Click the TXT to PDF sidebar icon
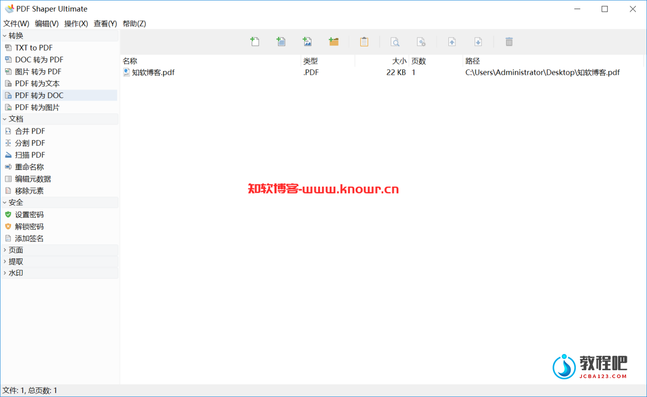This screenshot has width=647, height=397. coord(8,48)
